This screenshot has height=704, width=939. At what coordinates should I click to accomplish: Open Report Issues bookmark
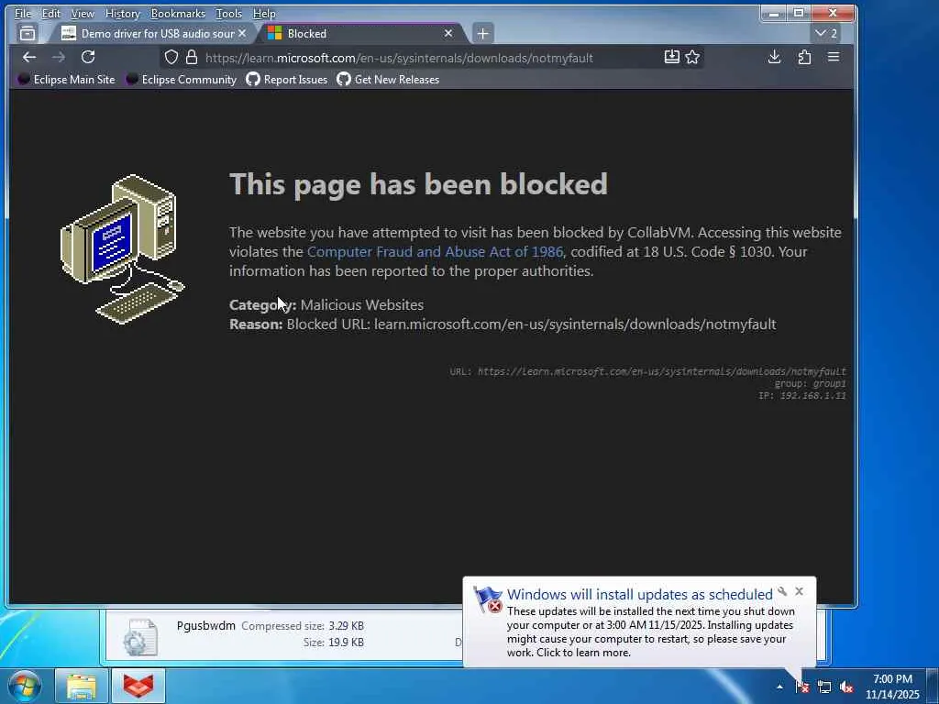pyautogui.click(x=287, y=80)
